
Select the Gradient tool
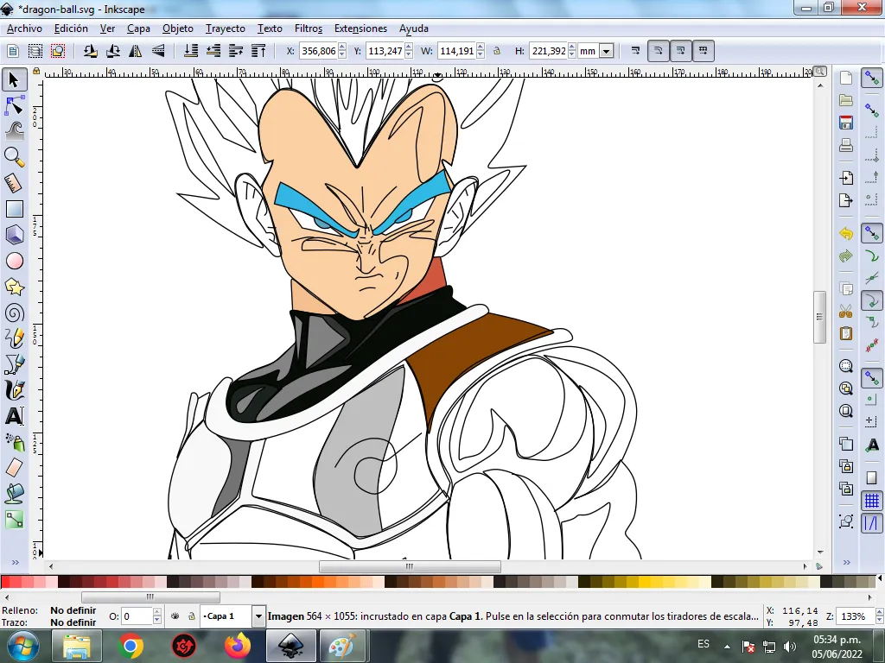14,519
